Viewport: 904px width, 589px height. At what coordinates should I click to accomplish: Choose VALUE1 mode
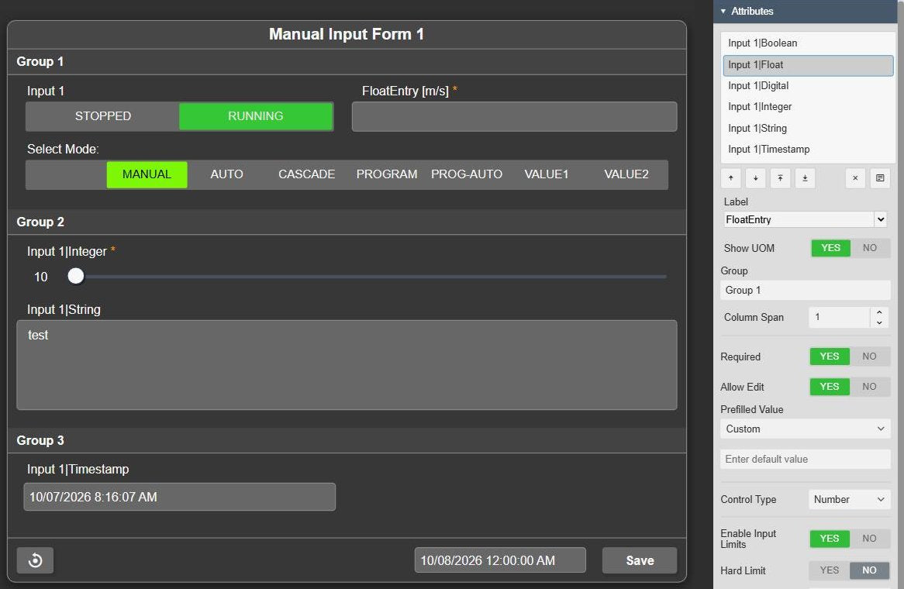(547, 174)
